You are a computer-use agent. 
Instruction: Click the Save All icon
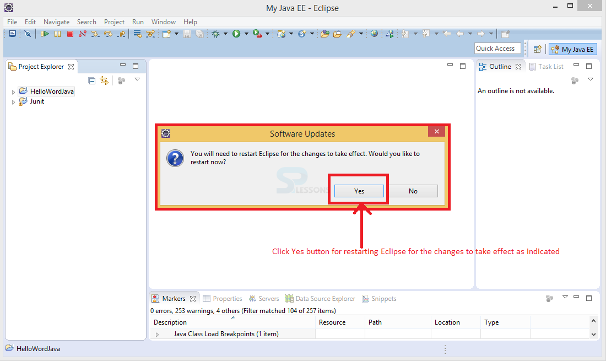200,34
